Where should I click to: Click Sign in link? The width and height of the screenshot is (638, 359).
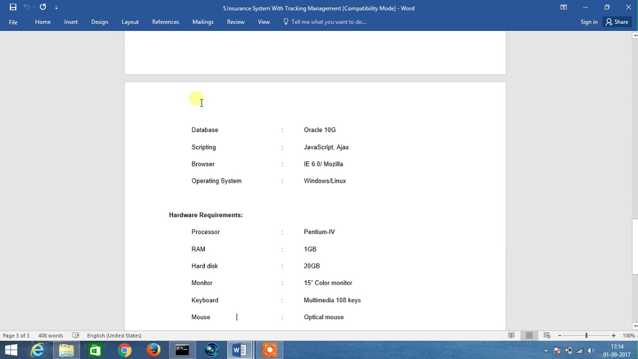coord(589,22)
